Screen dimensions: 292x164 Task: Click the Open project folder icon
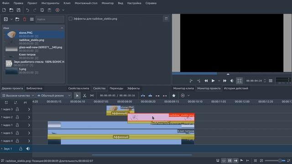coord(11,10)
